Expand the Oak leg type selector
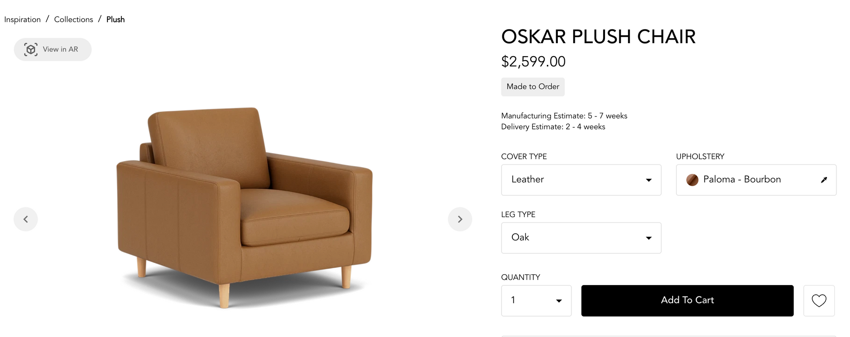Image resolution: width=850 pixels, height=337 pixels. click(581, 238)
